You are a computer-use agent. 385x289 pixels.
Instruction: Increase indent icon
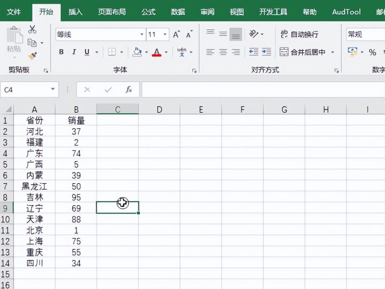pos(266,52)
